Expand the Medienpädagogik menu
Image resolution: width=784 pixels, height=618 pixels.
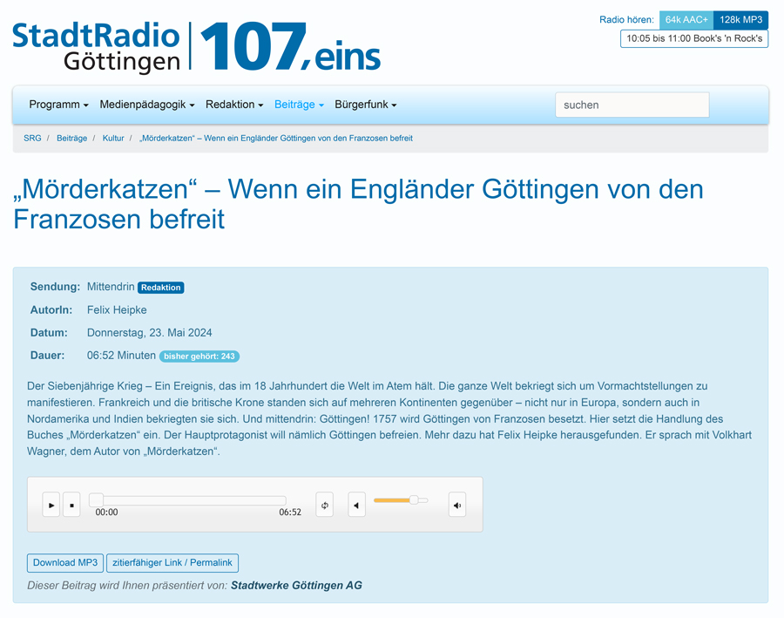[146, 105]
